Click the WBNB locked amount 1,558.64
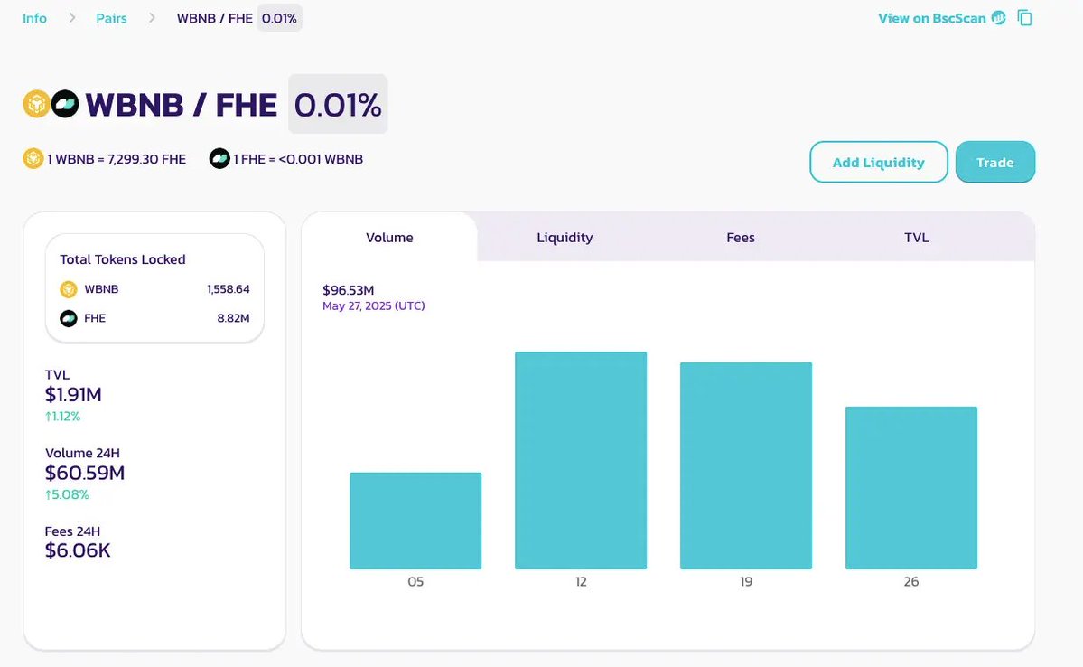 point(229,289)
